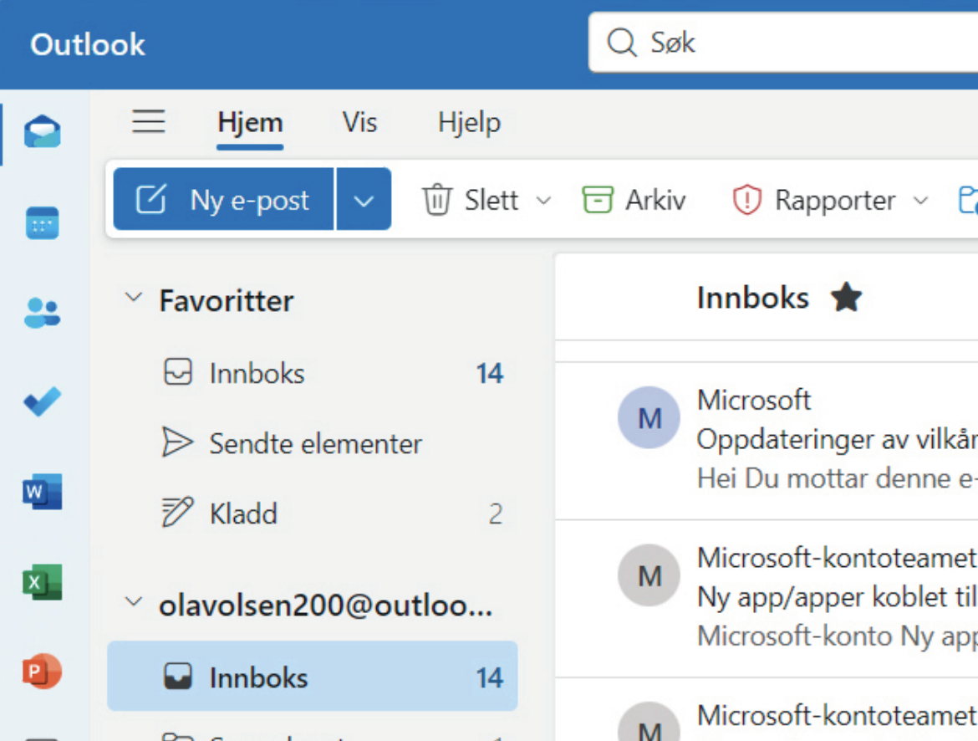
Task: Click into the Søk search field
Action: tap(794, 42)
